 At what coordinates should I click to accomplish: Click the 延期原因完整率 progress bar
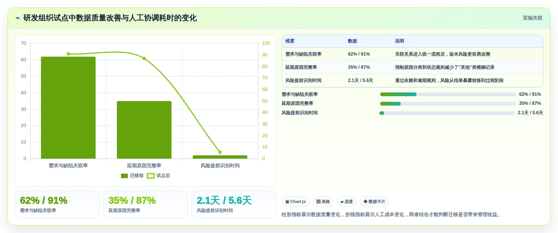(448, 104)
